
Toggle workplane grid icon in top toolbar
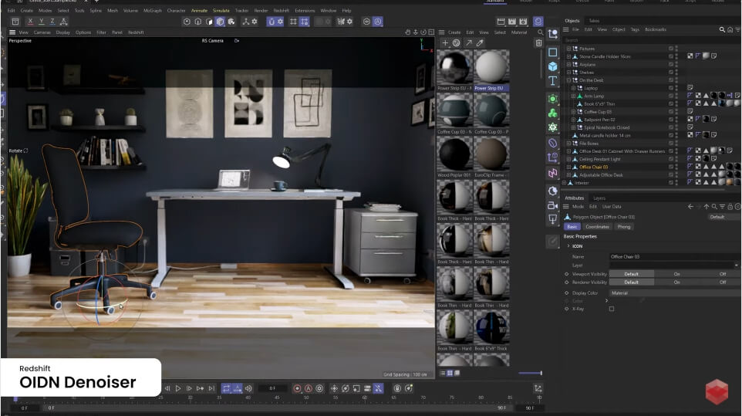click(293, 22)
